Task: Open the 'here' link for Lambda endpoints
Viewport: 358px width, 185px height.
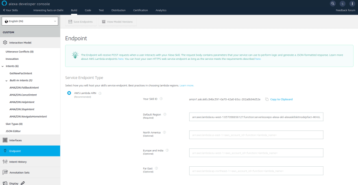Action: (x=121, y=59)
